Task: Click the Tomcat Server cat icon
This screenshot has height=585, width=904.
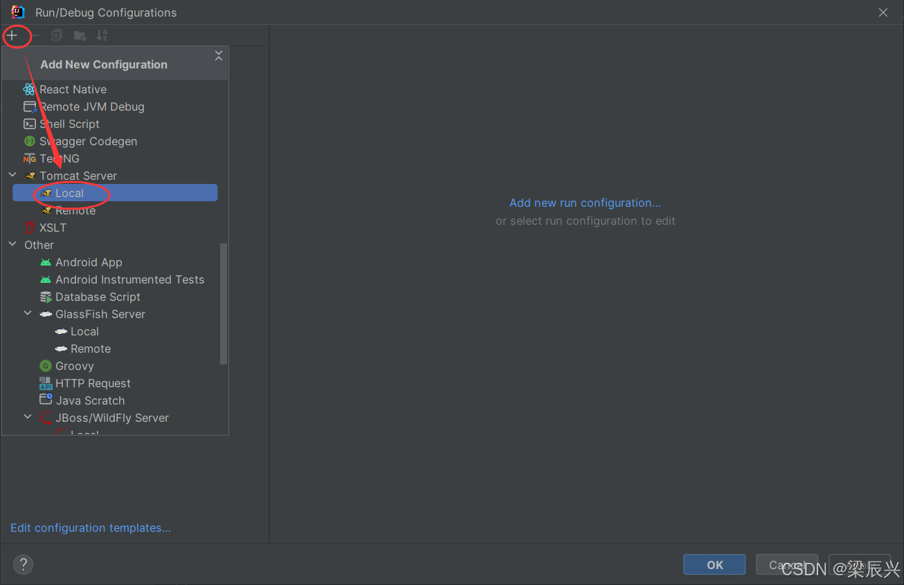Action: click(x=29, y=176)
